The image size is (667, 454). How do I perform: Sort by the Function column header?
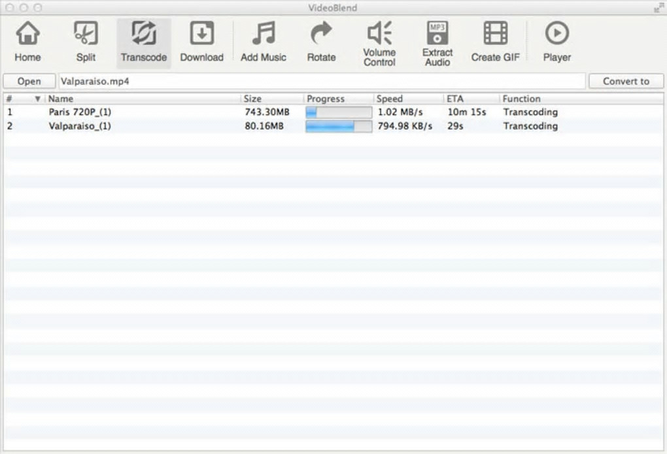click(x=581, y=99)
